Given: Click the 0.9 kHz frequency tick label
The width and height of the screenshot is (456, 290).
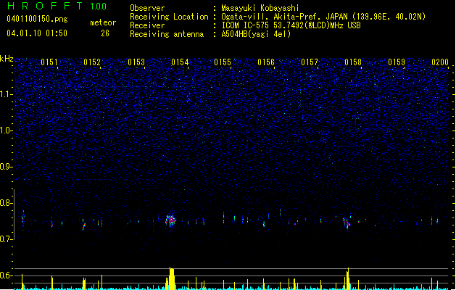Looking at the screenshot, I should click(x=7, y=167).
